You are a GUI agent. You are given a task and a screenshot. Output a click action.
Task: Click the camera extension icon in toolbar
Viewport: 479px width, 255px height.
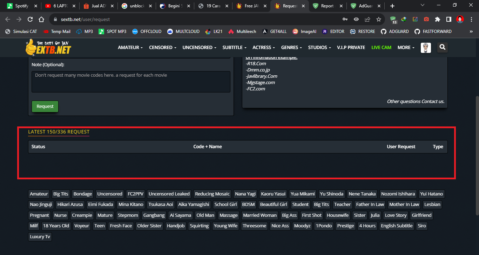pyautogui.click(x=426, y=19)
